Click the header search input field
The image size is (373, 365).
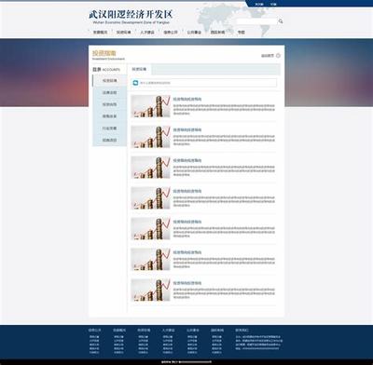tap(256, 21)
